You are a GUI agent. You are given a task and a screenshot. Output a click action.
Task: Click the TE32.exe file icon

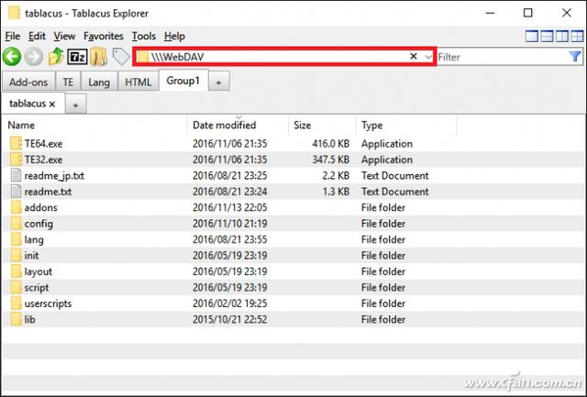tap(17, 160)
